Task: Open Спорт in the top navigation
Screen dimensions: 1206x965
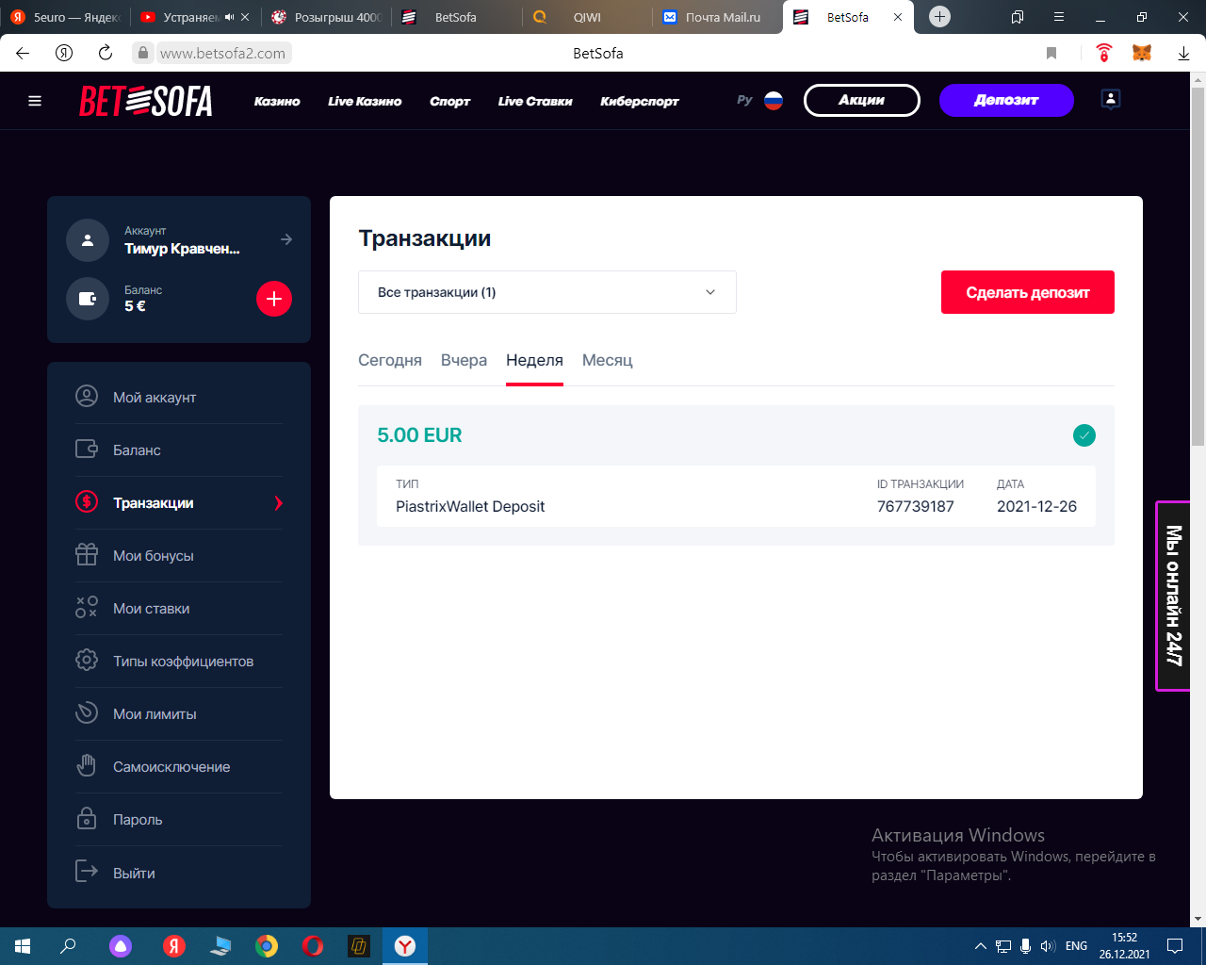Action: coord(450,101)
